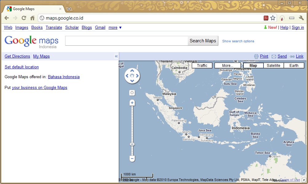The width and height of the screenshot is (308, 184).
Task: Click the Send map envelope icon
Action: coord(274,56)
